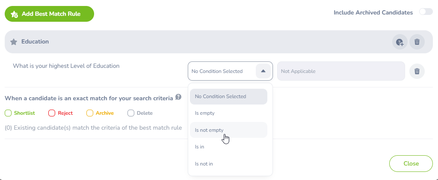Check the Reject checkbox
This screenshot has height=180, width=438.
52,113
